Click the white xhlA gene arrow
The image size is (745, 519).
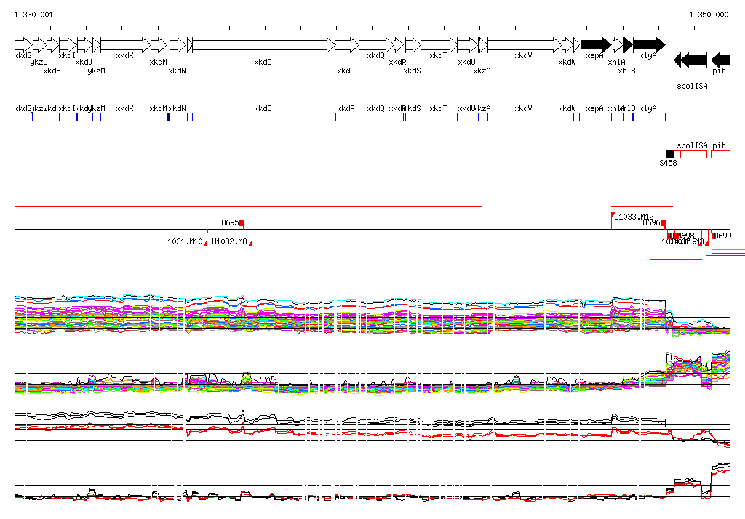pyautogui.click(x=618, y=45)
